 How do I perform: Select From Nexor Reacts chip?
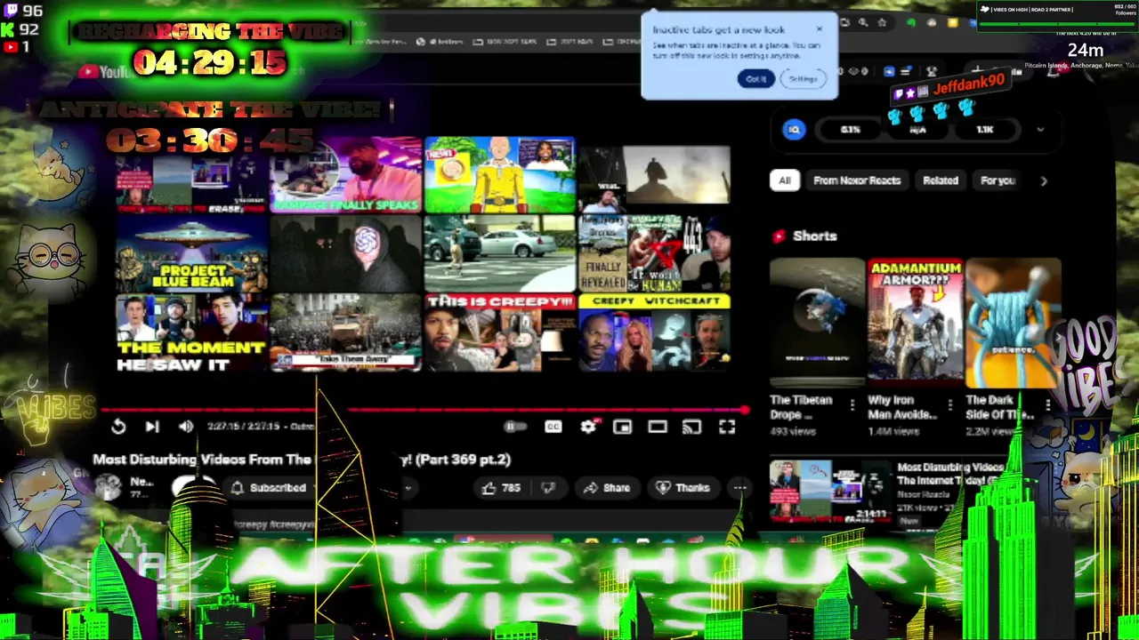[x=857, y=180]
